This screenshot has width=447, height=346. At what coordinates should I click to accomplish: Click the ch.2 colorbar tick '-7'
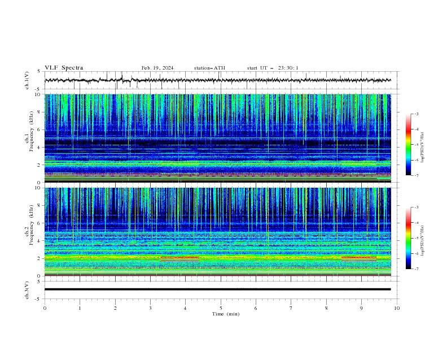[x=417, y=269]
